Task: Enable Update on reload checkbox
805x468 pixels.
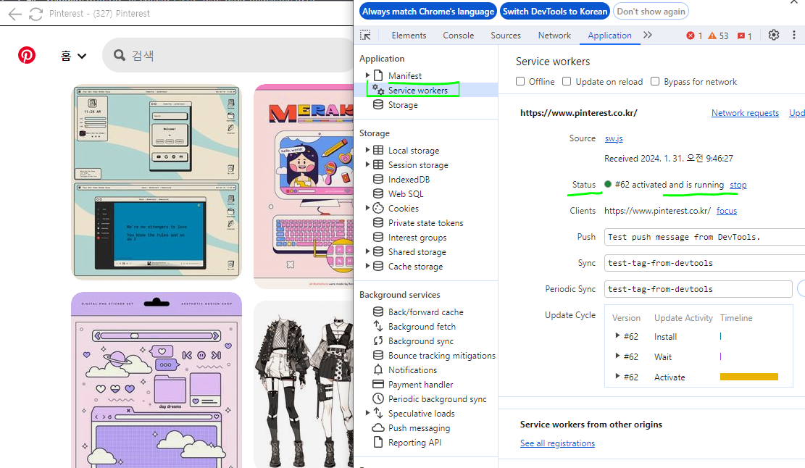Action: (x=567, y=81)
